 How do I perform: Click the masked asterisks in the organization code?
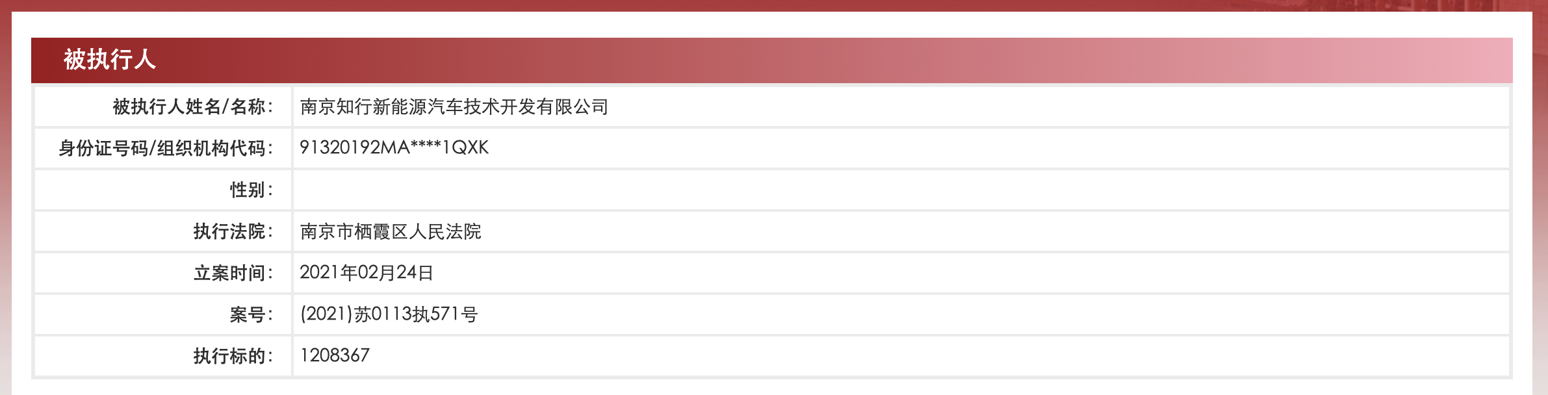tap(426, 146)
